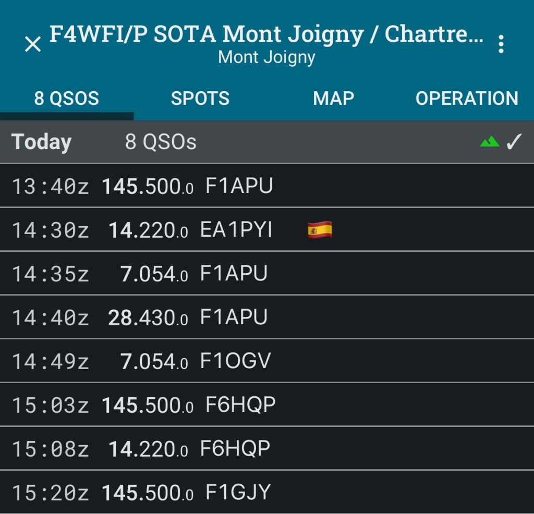Close the operation with the X icon
This screenshot has width=534, height=514.
tap(33, 44)
